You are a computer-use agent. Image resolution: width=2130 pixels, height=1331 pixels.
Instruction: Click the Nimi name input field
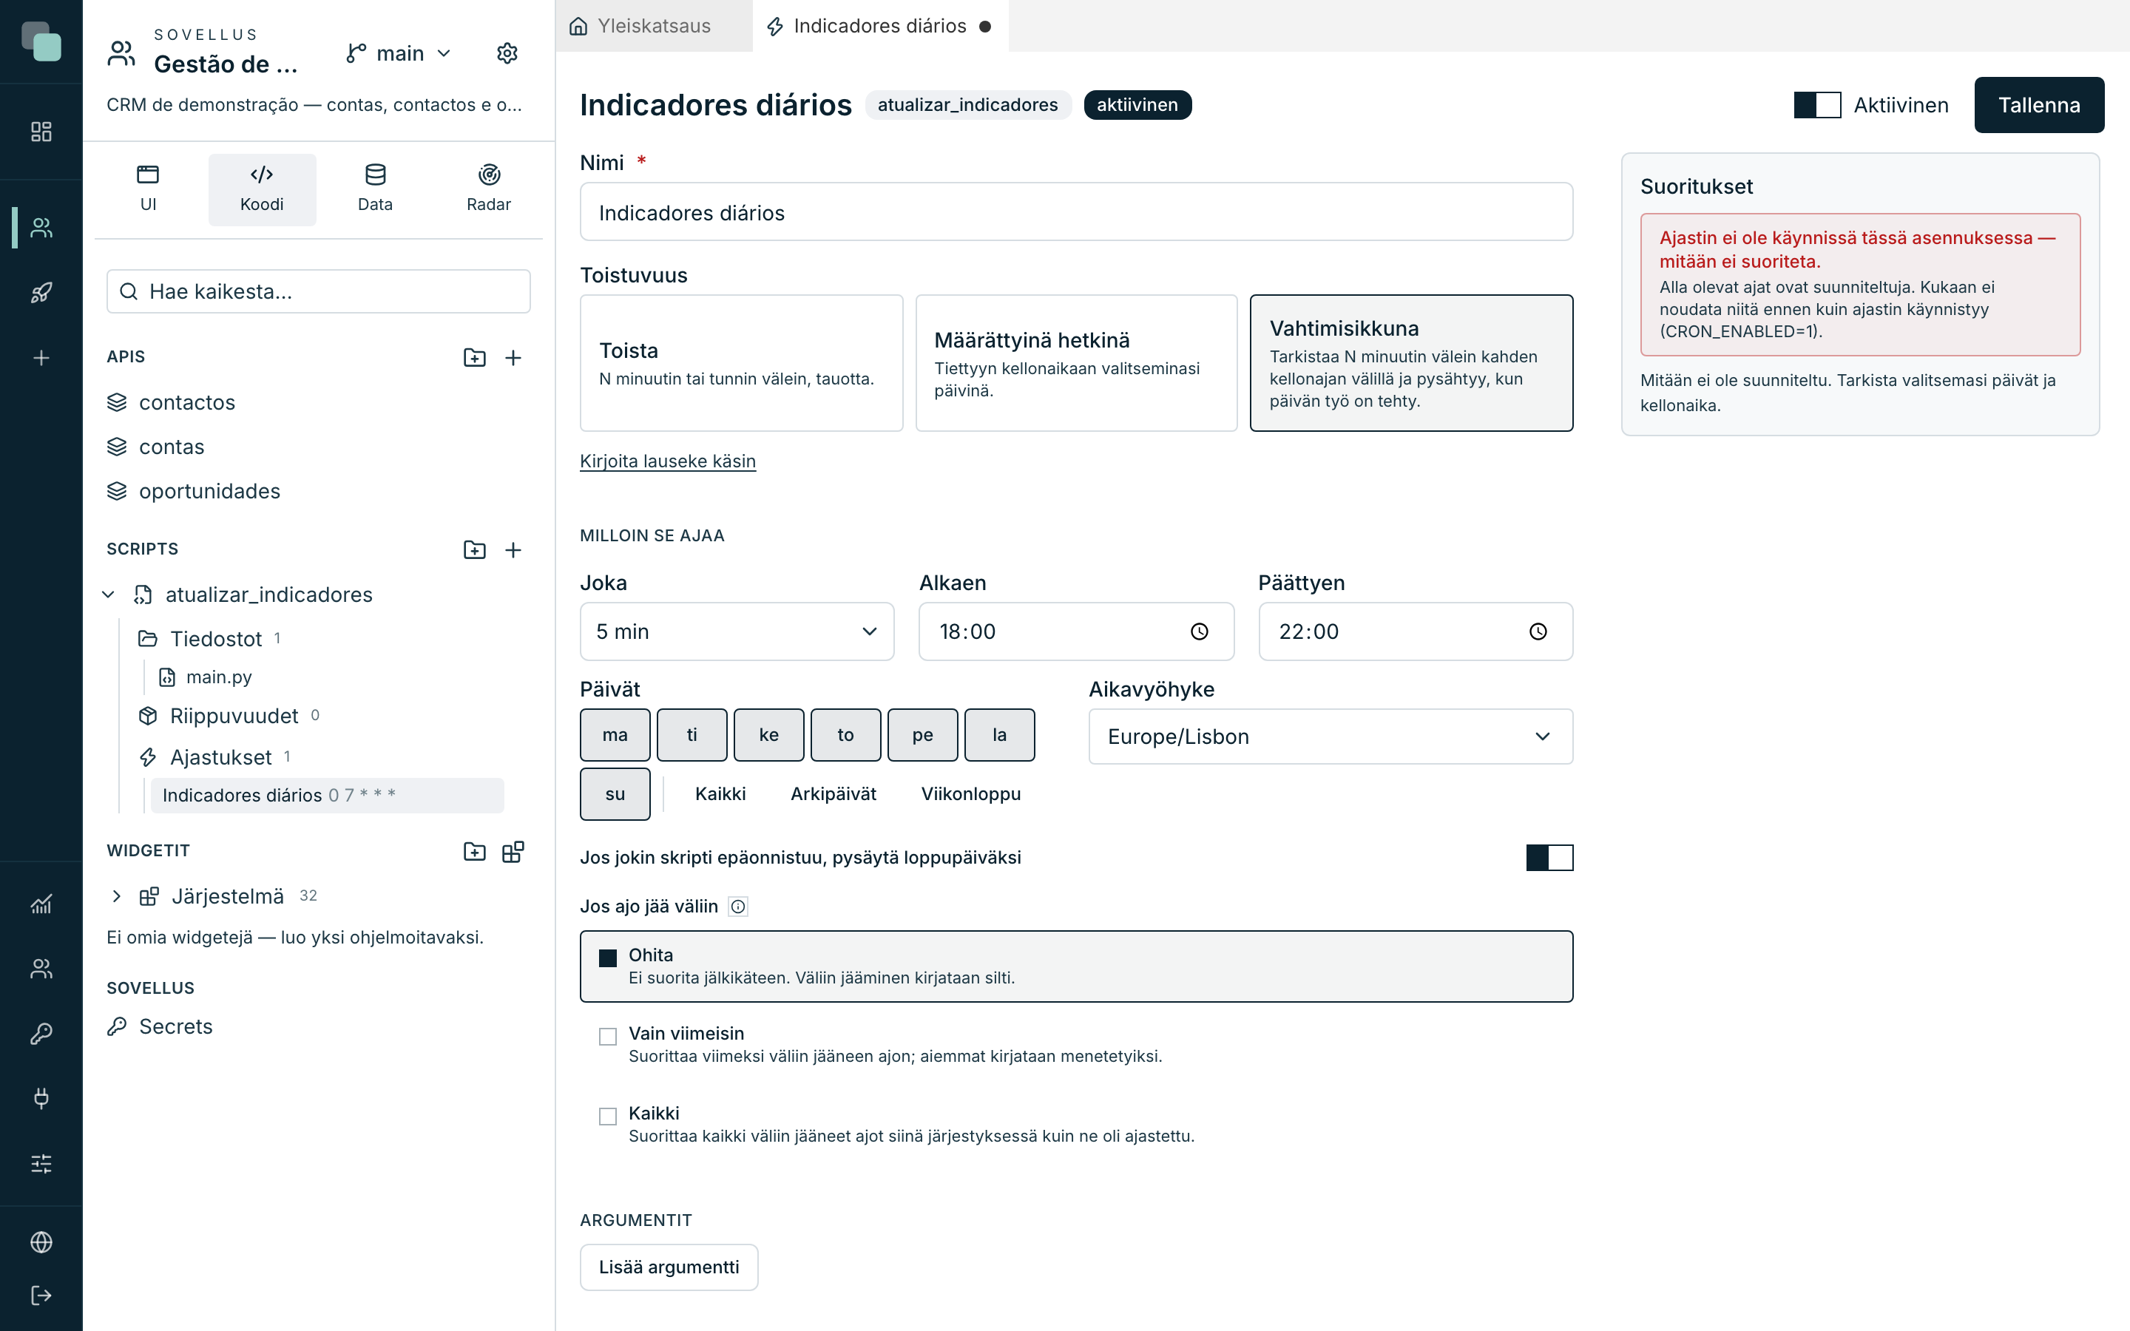coord(1075,212)
